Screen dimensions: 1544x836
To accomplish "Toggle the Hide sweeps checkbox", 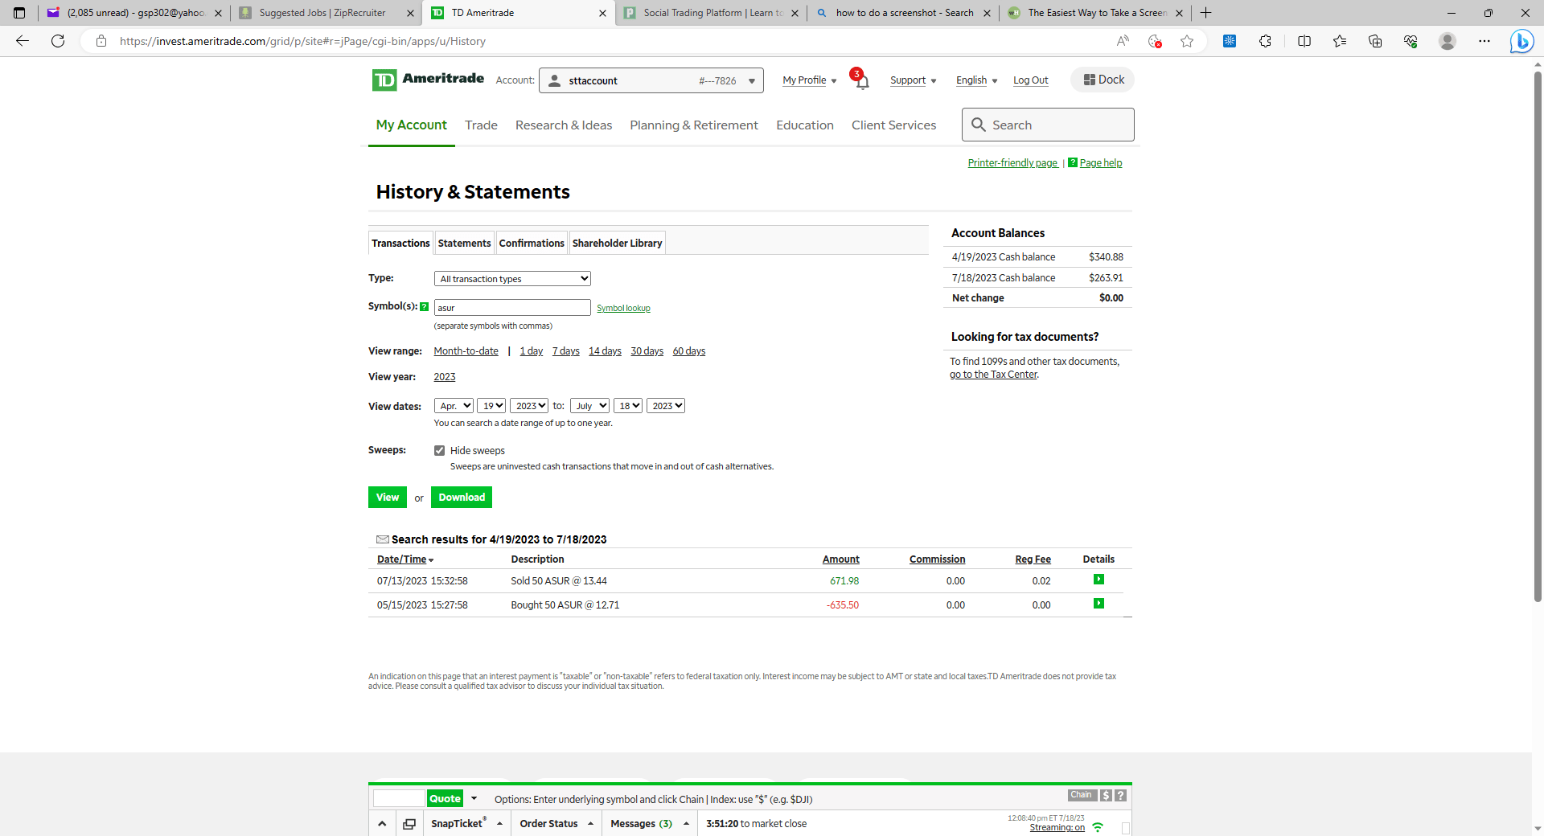I will [x=439, y=450].
